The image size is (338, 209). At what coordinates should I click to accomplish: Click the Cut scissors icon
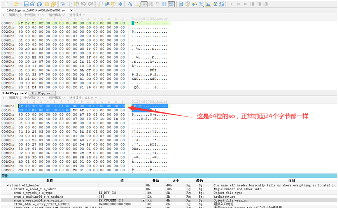(x=63, y=4)
